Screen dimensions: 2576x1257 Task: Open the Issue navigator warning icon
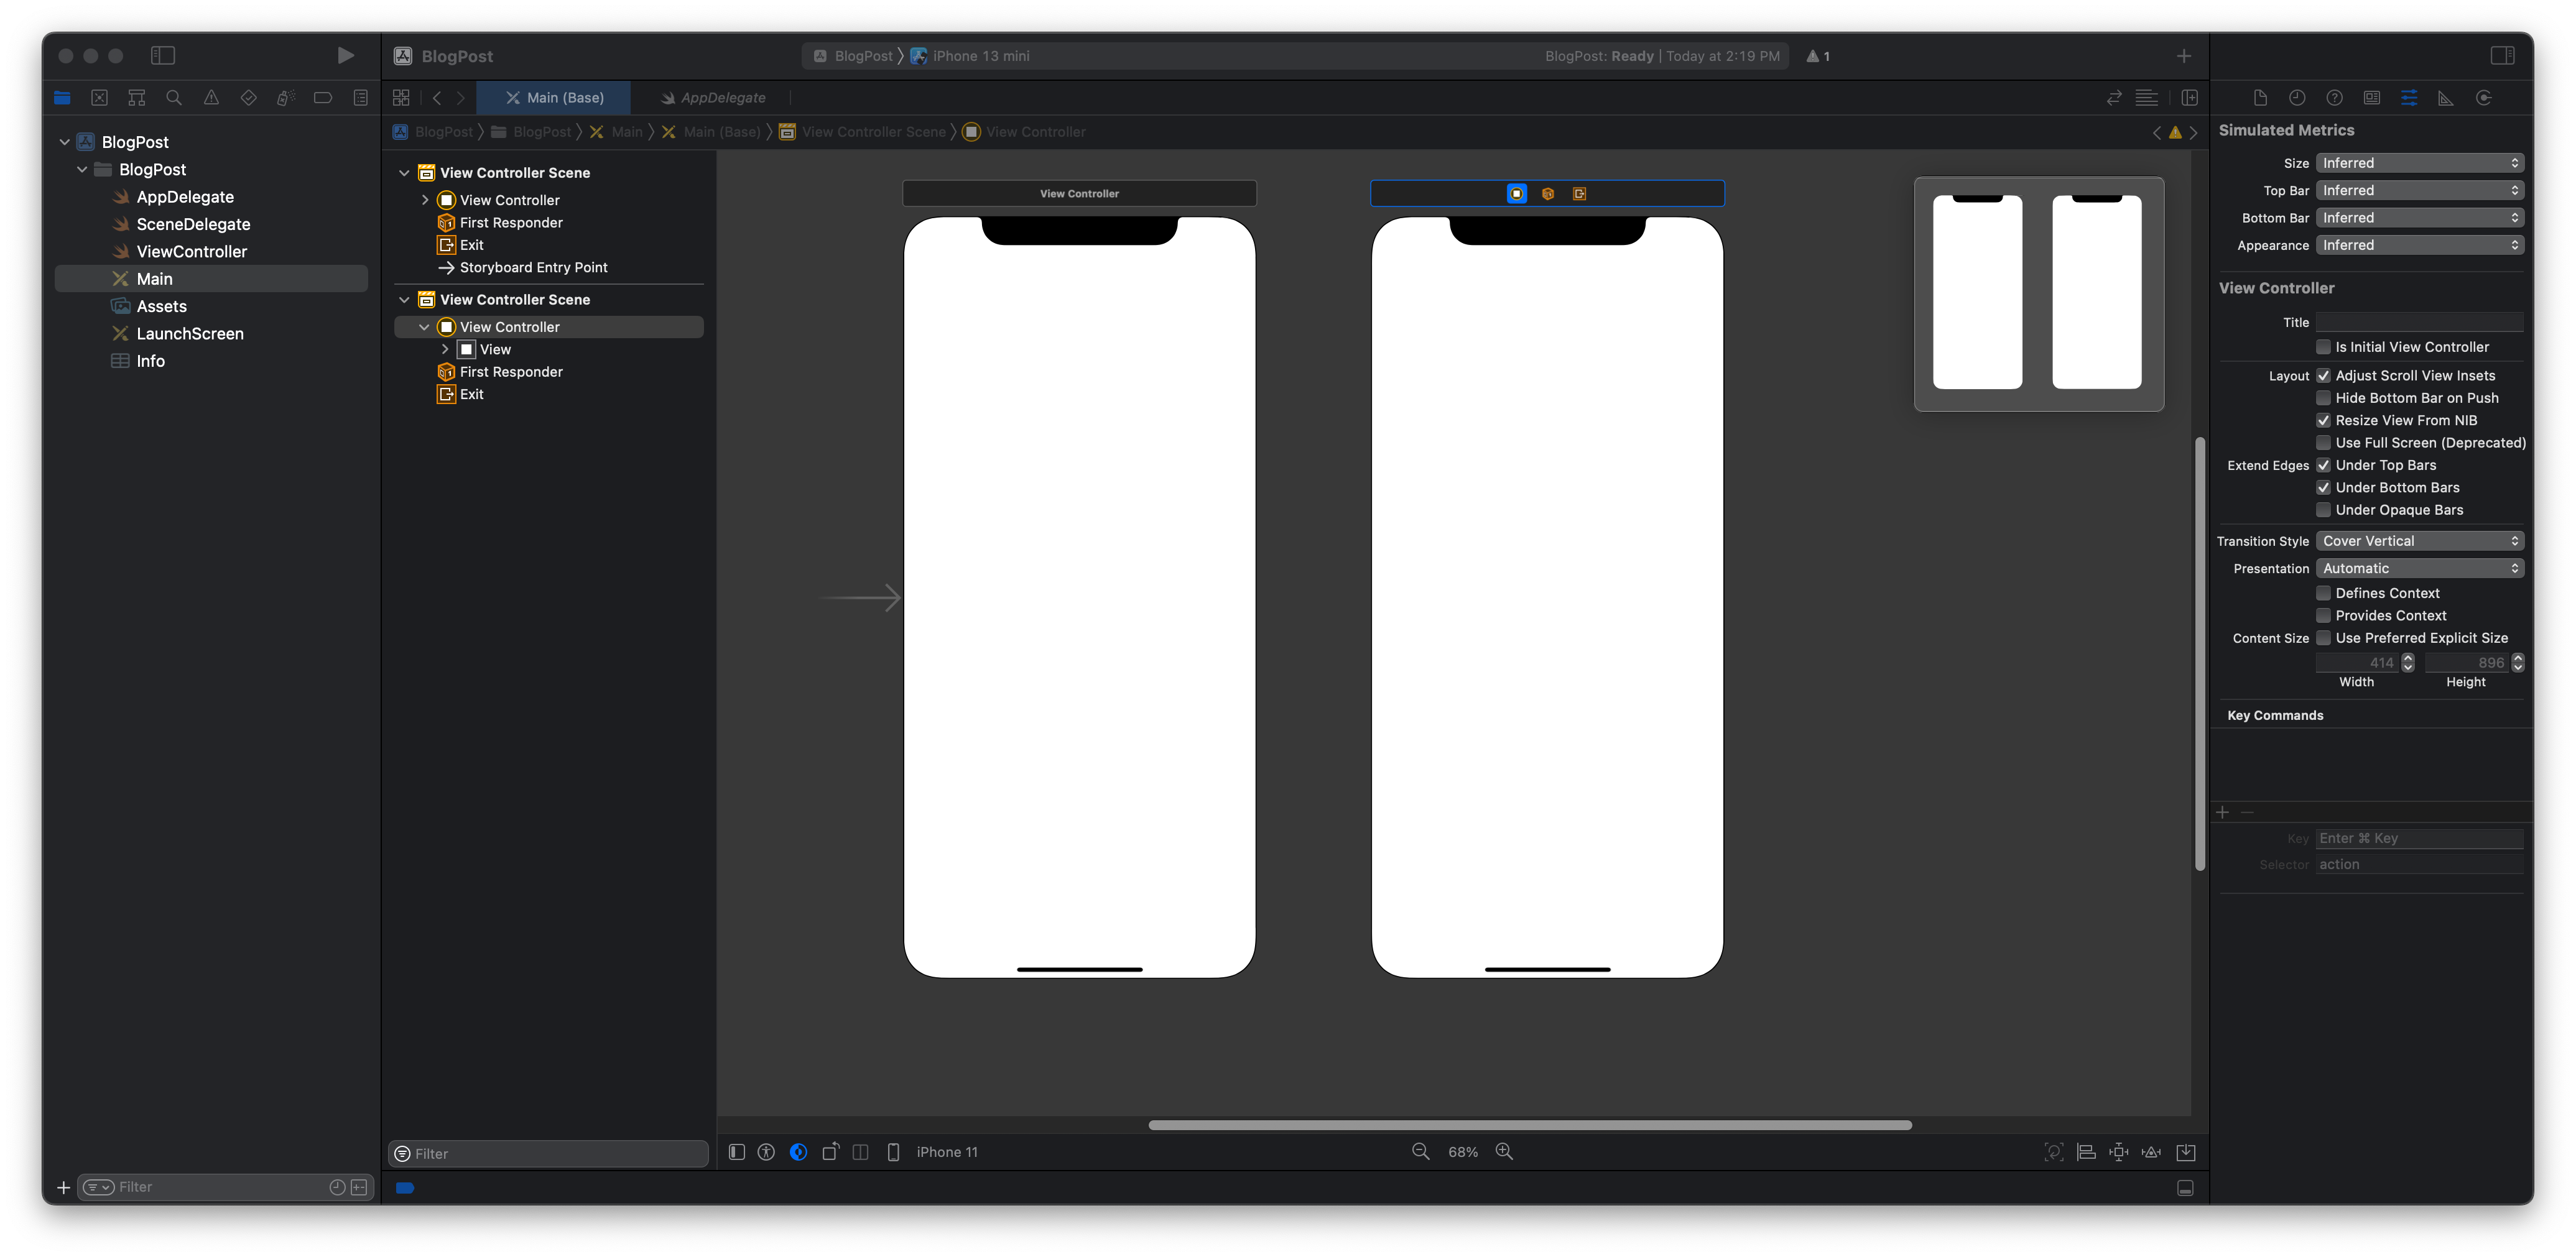click(211, 98)
